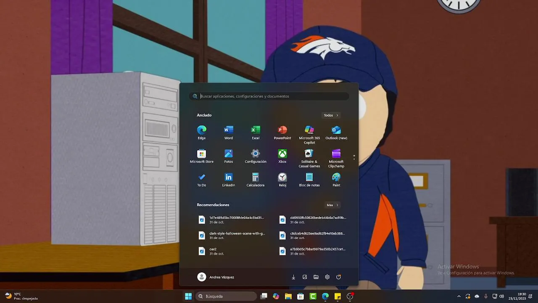Open the OneDrive cloud tray icon
The image size is (538, 303).
[477, 296]
